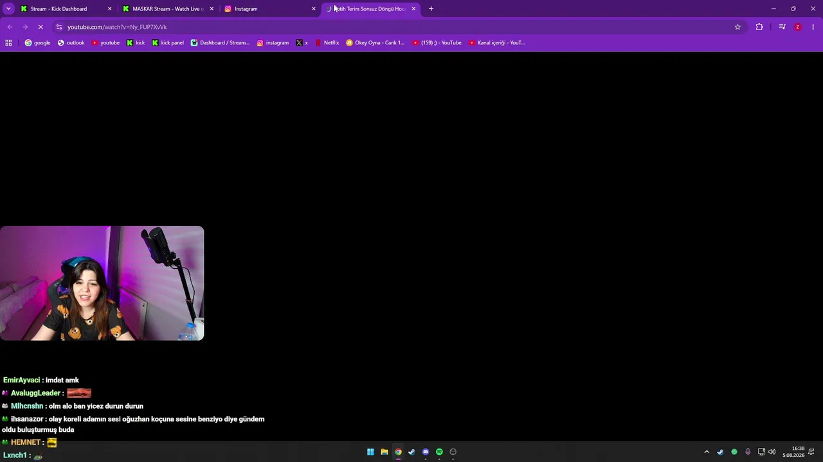The image size is (823, 462).
Task: Close the Instagram tab
Action: coord(314,9)
